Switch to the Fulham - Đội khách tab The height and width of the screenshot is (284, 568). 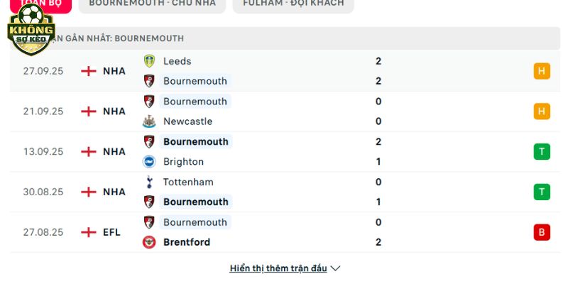pyautogui.click(x=293, y=4)
